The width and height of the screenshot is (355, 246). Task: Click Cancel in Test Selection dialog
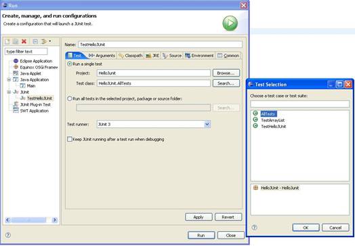pyautogui.click(x=335, y=228)
